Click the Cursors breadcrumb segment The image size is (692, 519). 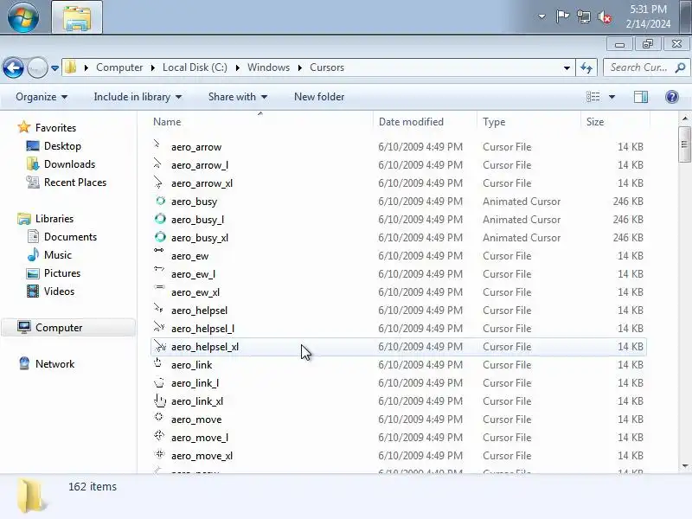click(x=327, y=67)
